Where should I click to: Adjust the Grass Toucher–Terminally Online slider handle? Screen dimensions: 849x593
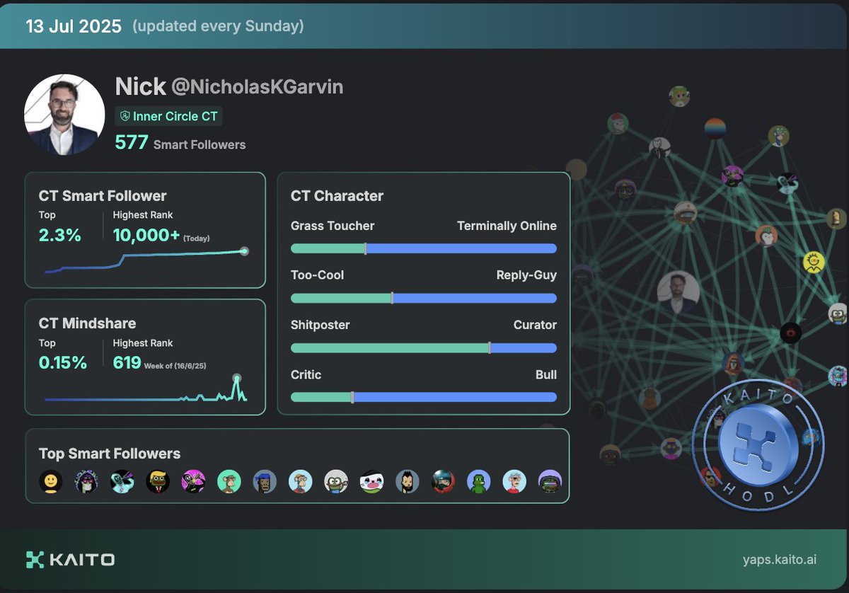[x=365, y=248]
